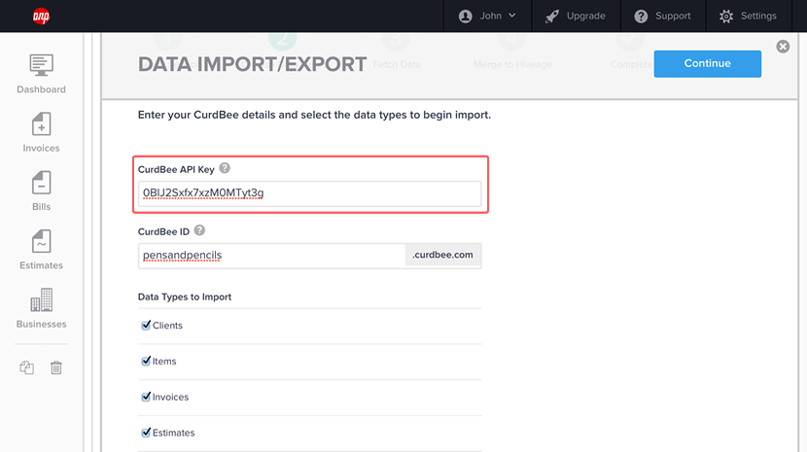807x452 pixels.
Task: Click the trash bin icon in sidebar
Action: 56,367
